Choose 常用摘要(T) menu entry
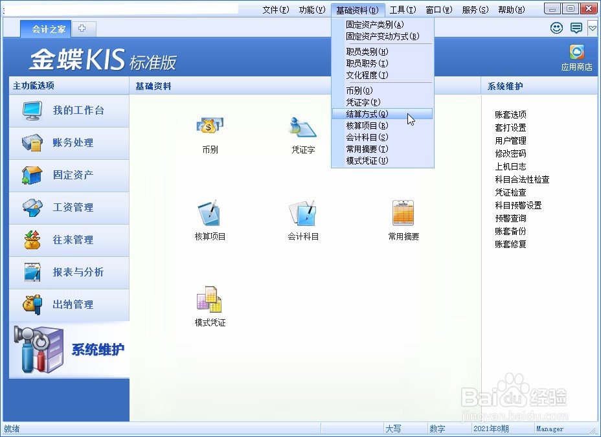Screen dimensions: 601x437 point(383,149)
